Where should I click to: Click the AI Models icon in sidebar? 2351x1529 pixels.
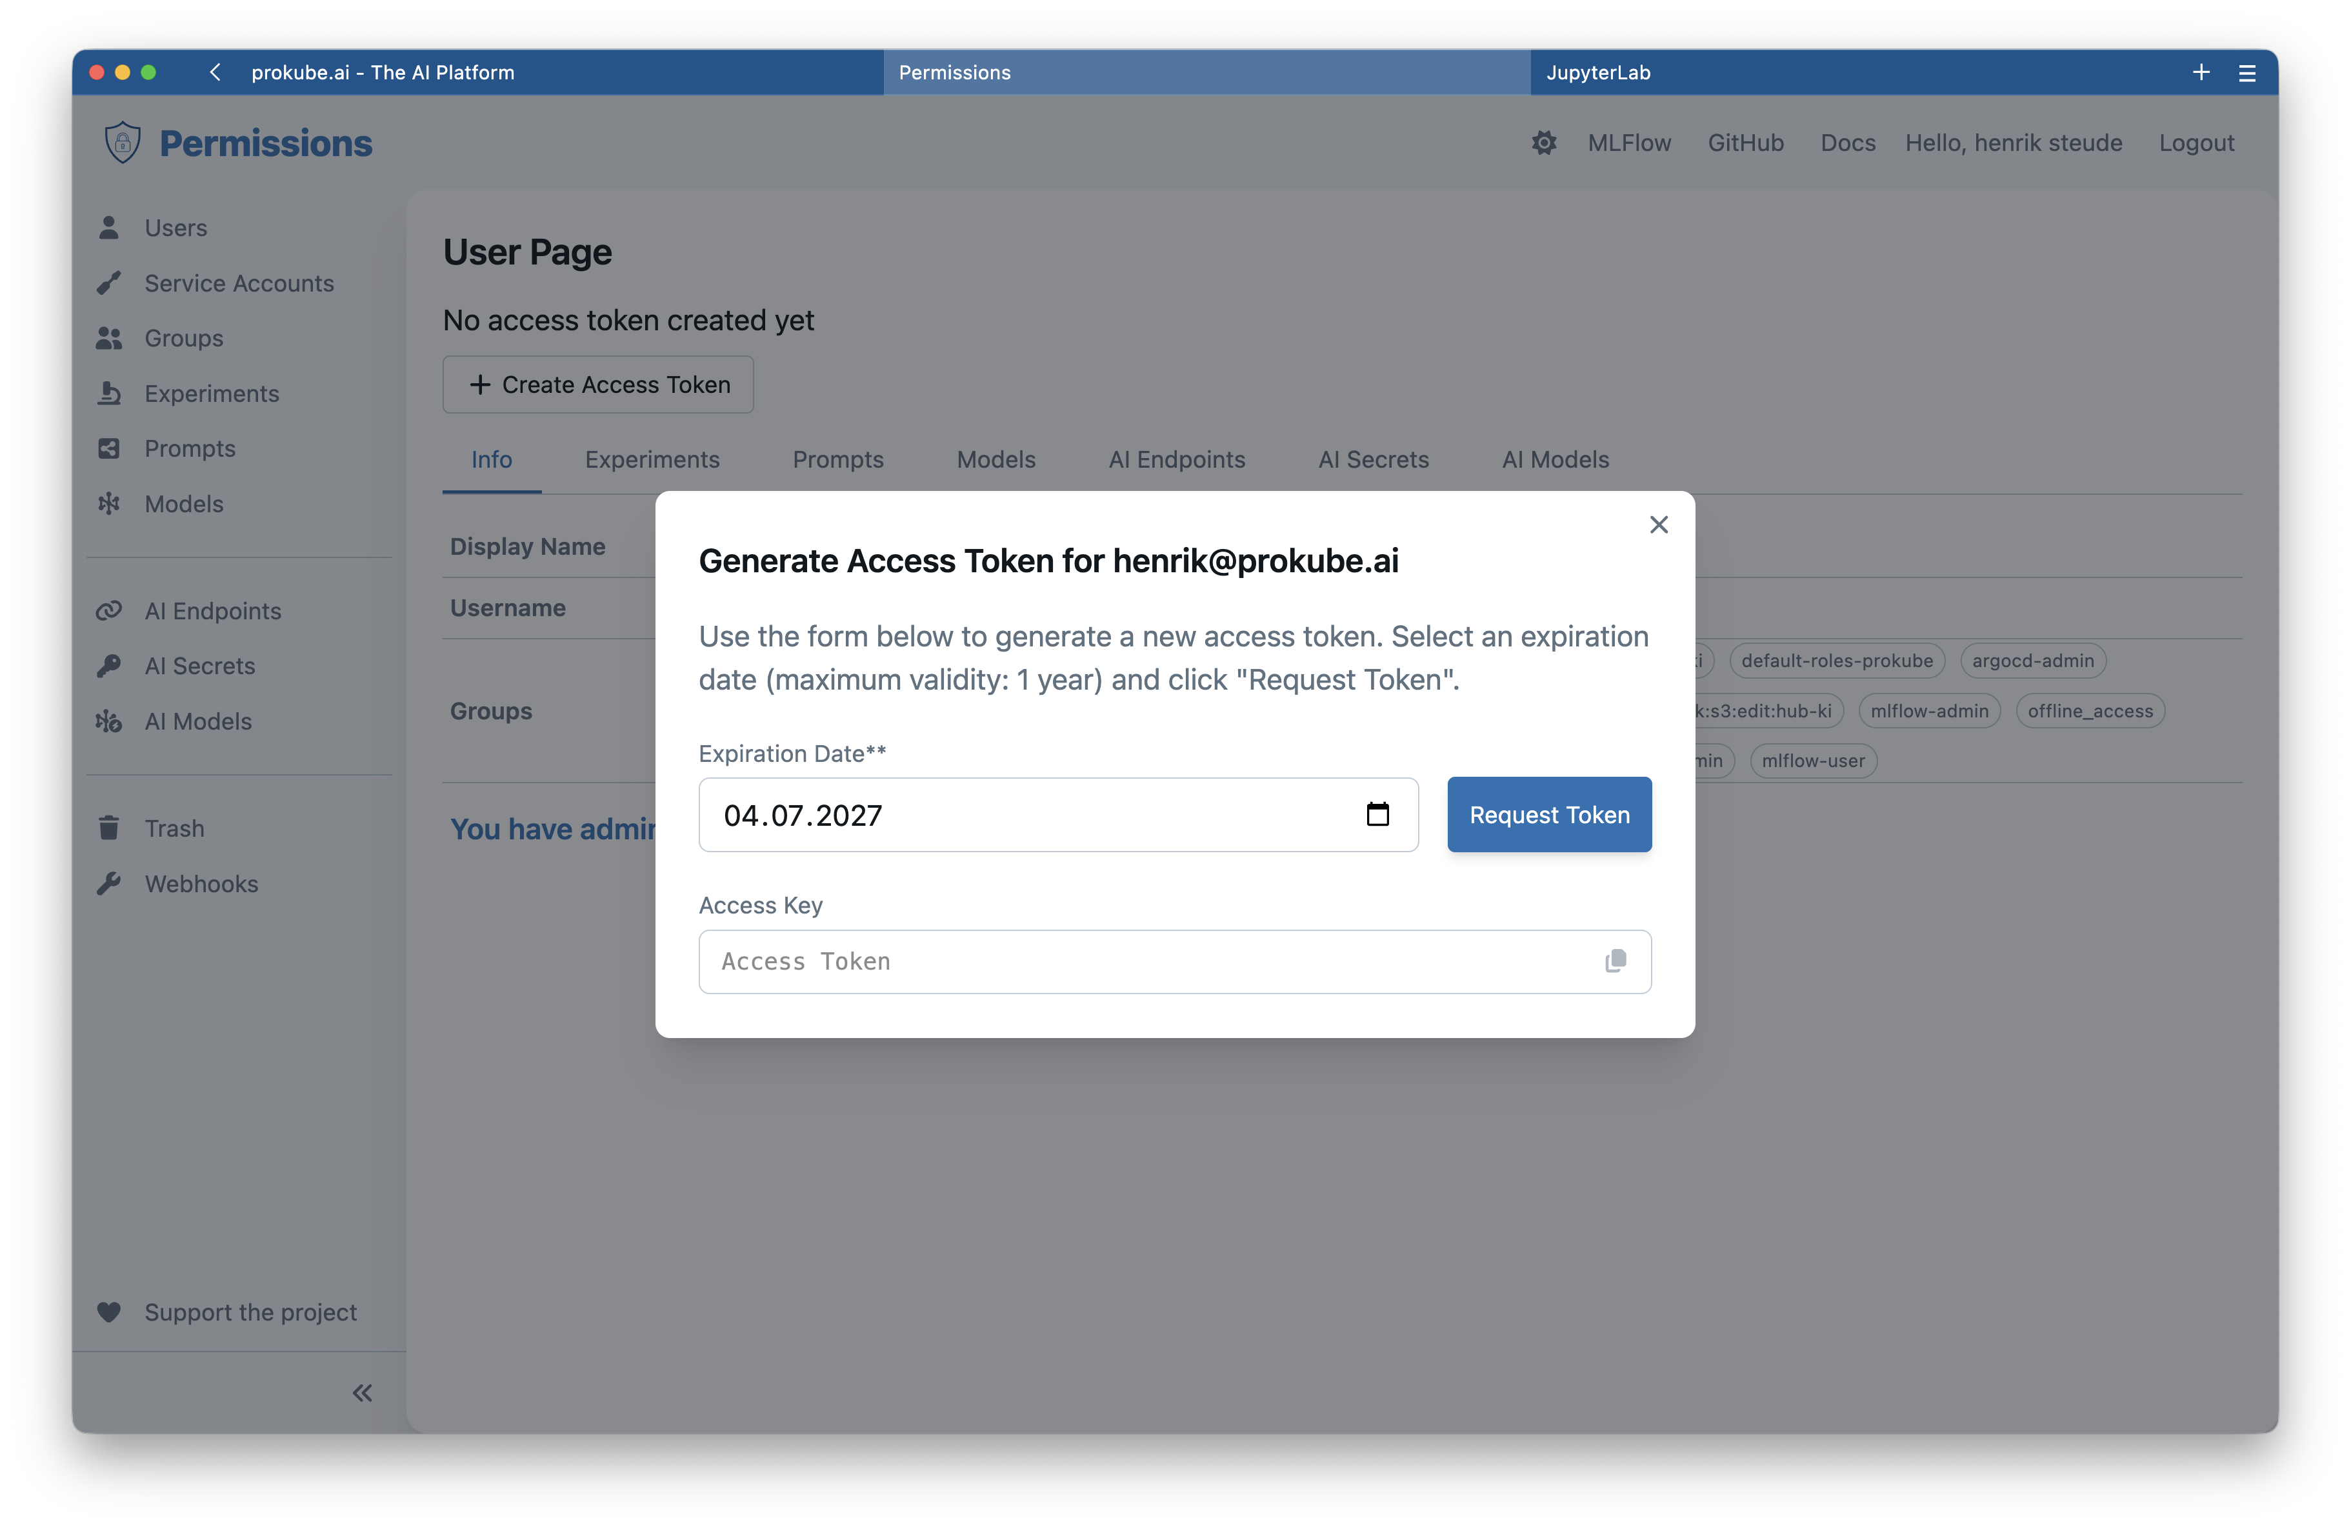(x=108, y=721)
